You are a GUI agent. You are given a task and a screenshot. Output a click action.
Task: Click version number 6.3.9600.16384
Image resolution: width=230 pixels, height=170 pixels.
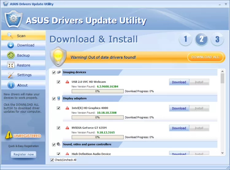tap(108, 86)
